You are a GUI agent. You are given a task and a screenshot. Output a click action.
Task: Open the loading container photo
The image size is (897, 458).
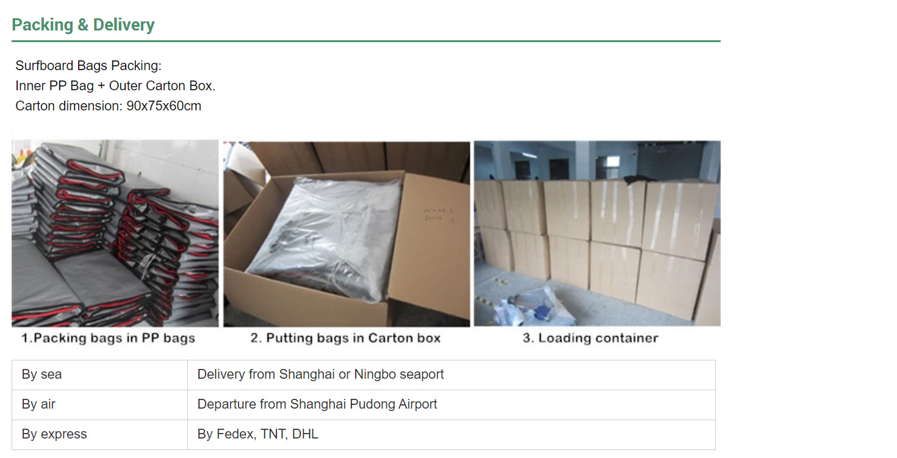coord(597,234)
